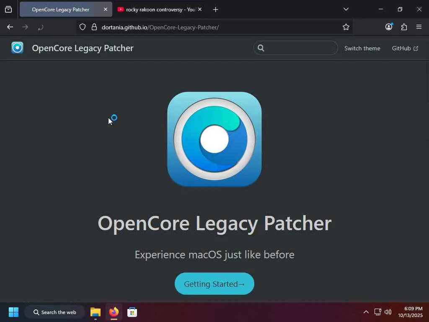This screenshot has width=429, height=322.
Task: Click the OpenCore logo in site header
Action: coord(17,48)
